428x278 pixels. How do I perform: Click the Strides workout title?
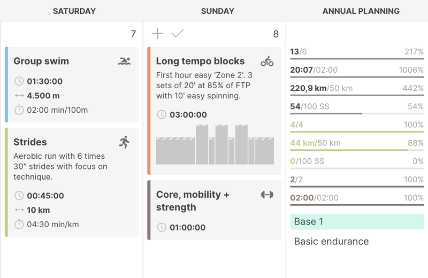point(30,142)
